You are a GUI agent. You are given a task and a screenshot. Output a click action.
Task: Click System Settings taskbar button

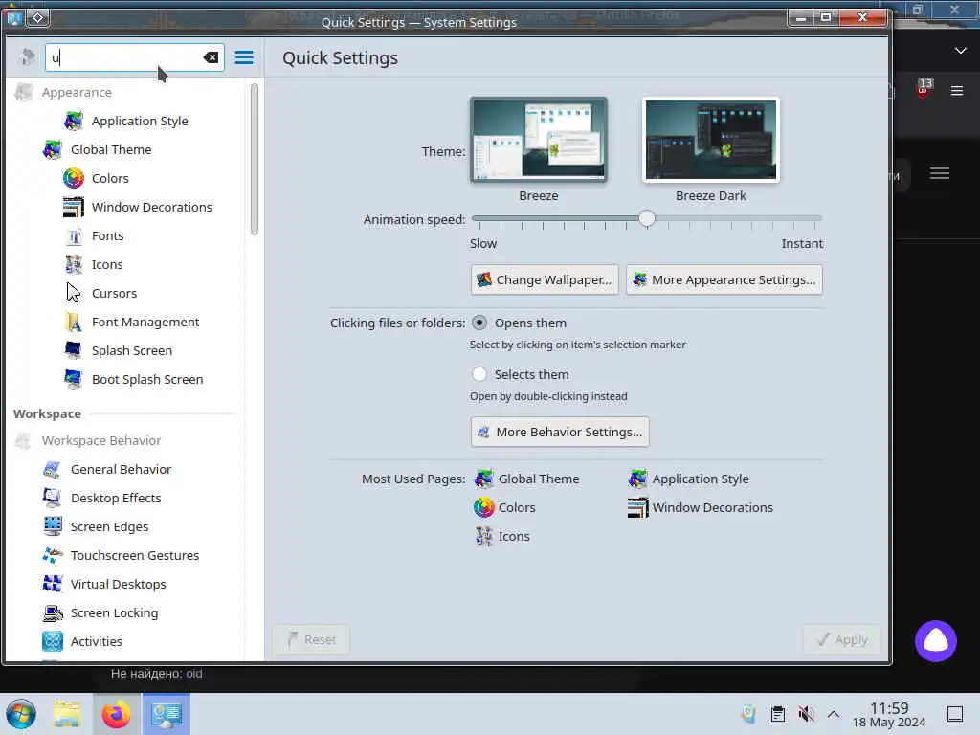(x=167, y=714)
